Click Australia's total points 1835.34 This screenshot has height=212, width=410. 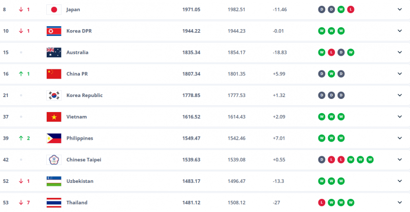pyautogui.click(x=191, y=52)
